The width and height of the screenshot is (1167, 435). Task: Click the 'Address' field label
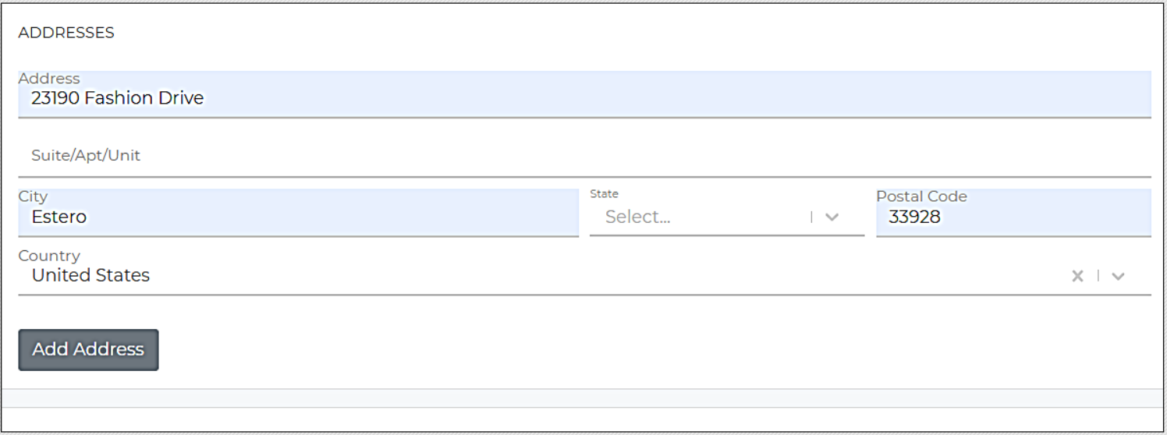49,79
